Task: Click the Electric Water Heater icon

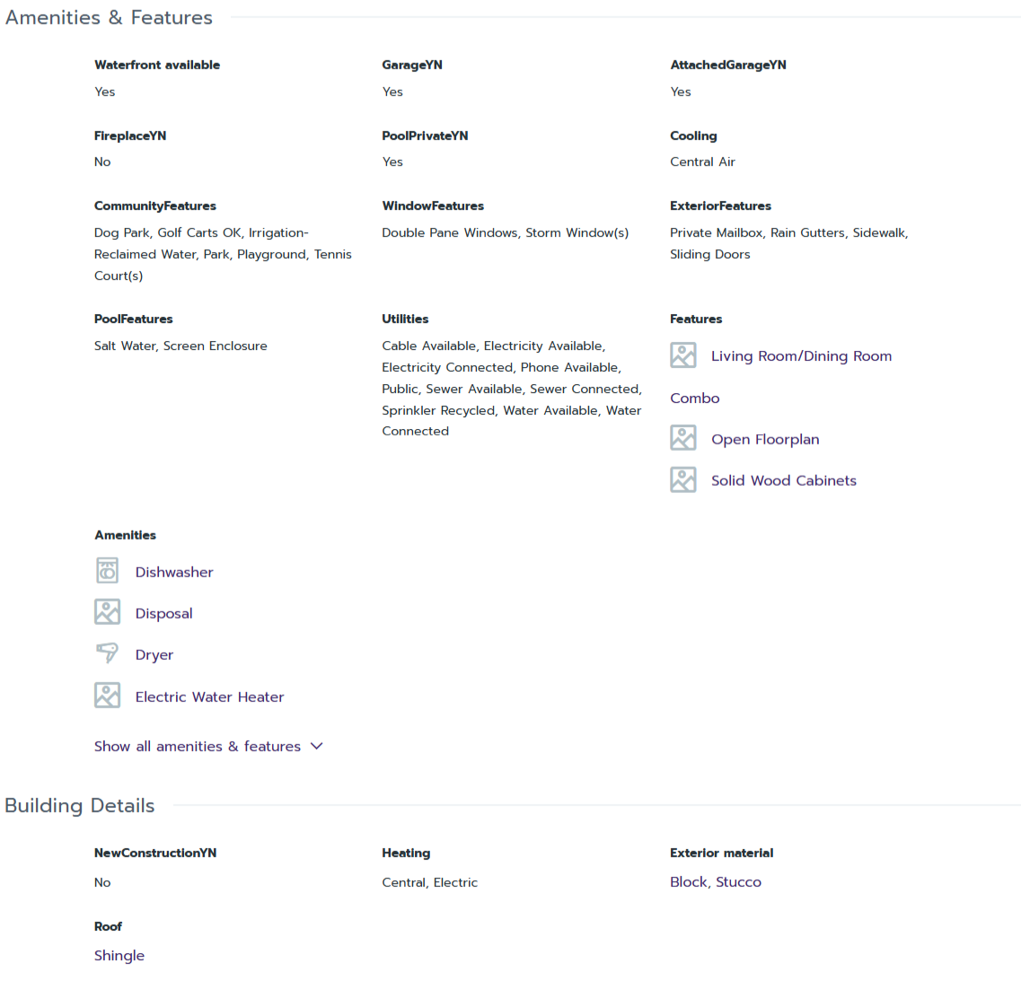Action: (x=107, y=696)
